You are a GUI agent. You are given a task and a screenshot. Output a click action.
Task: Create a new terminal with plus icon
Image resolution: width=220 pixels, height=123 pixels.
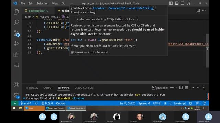[x=172, y=88]
